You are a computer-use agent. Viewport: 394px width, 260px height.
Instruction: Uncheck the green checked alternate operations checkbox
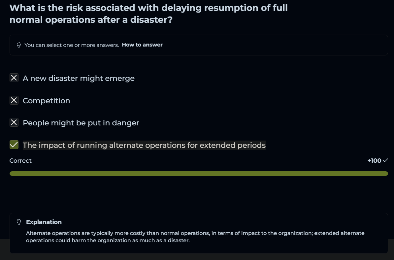14,145
